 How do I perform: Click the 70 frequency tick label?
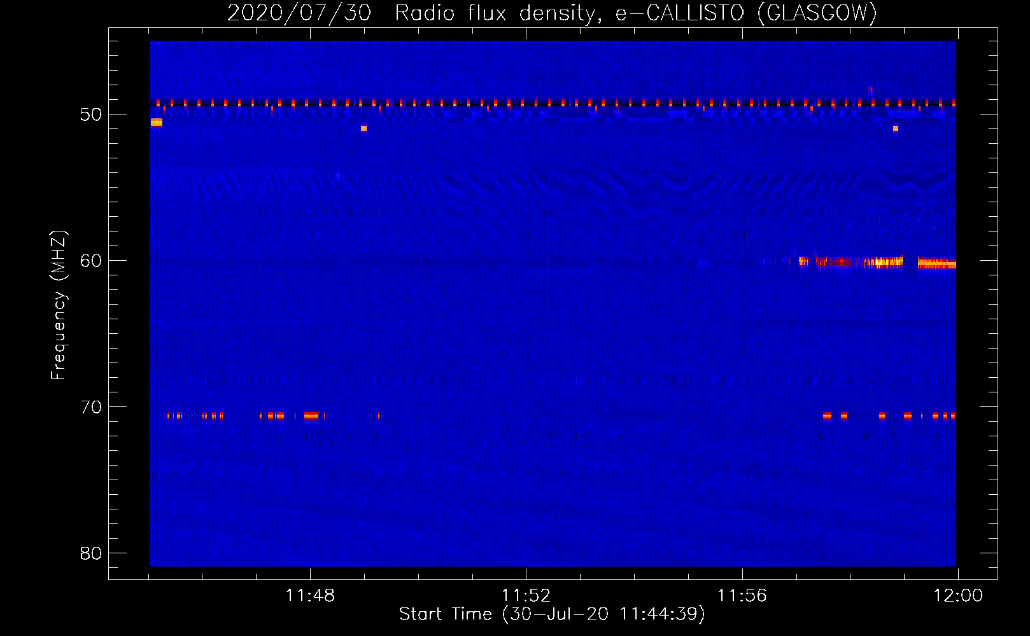pyautogui.click(x=91, y=407)
